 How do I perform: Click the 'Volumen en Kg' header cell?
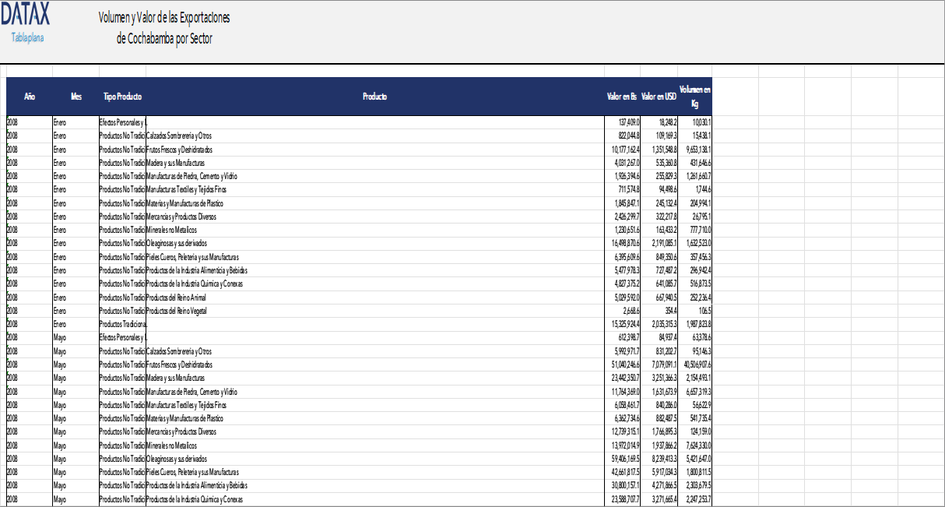[x=694, y=97]
